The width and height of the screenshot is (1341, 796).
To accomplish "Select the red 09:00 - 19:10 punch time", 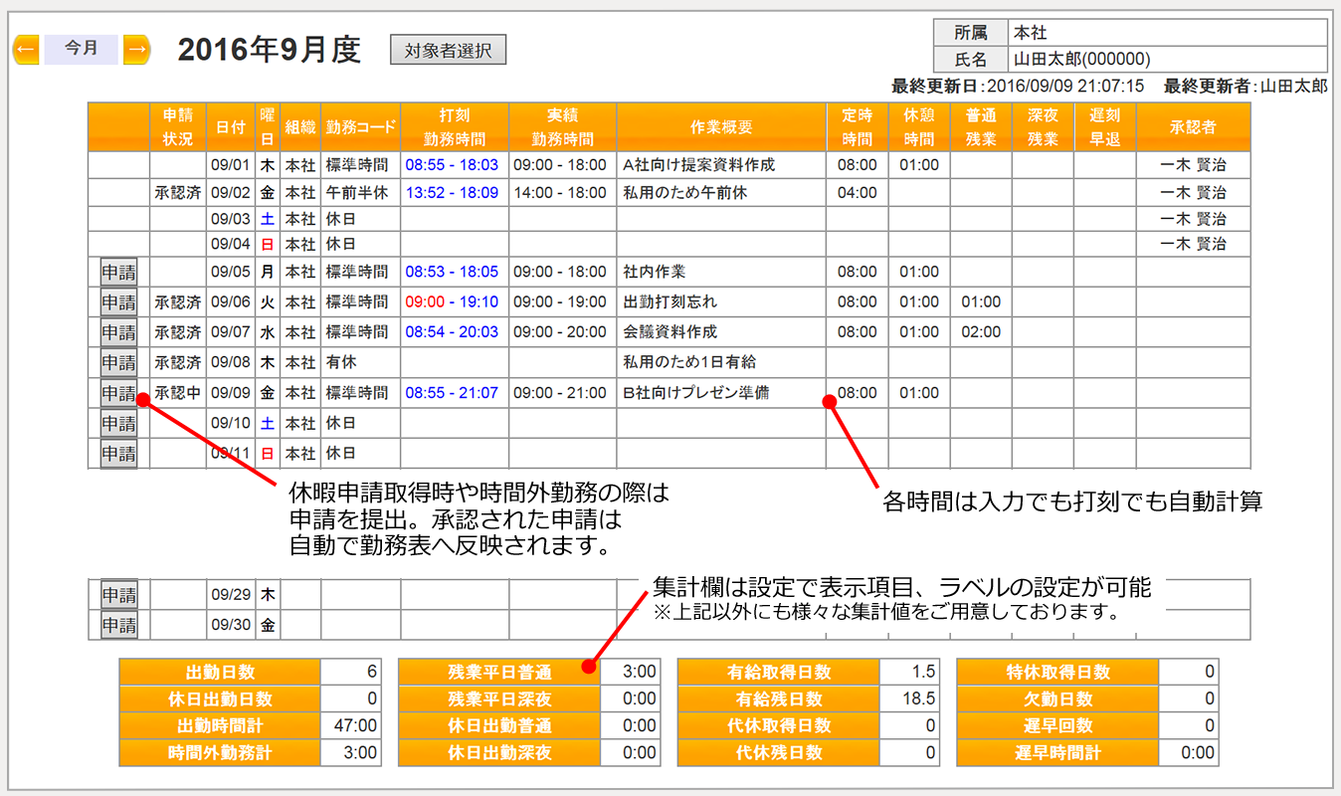I will coord(452,301).
